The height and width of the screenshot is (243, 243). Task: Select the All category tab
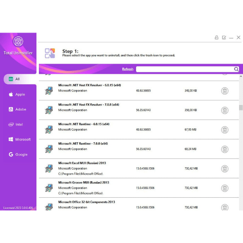coord(20,79)
